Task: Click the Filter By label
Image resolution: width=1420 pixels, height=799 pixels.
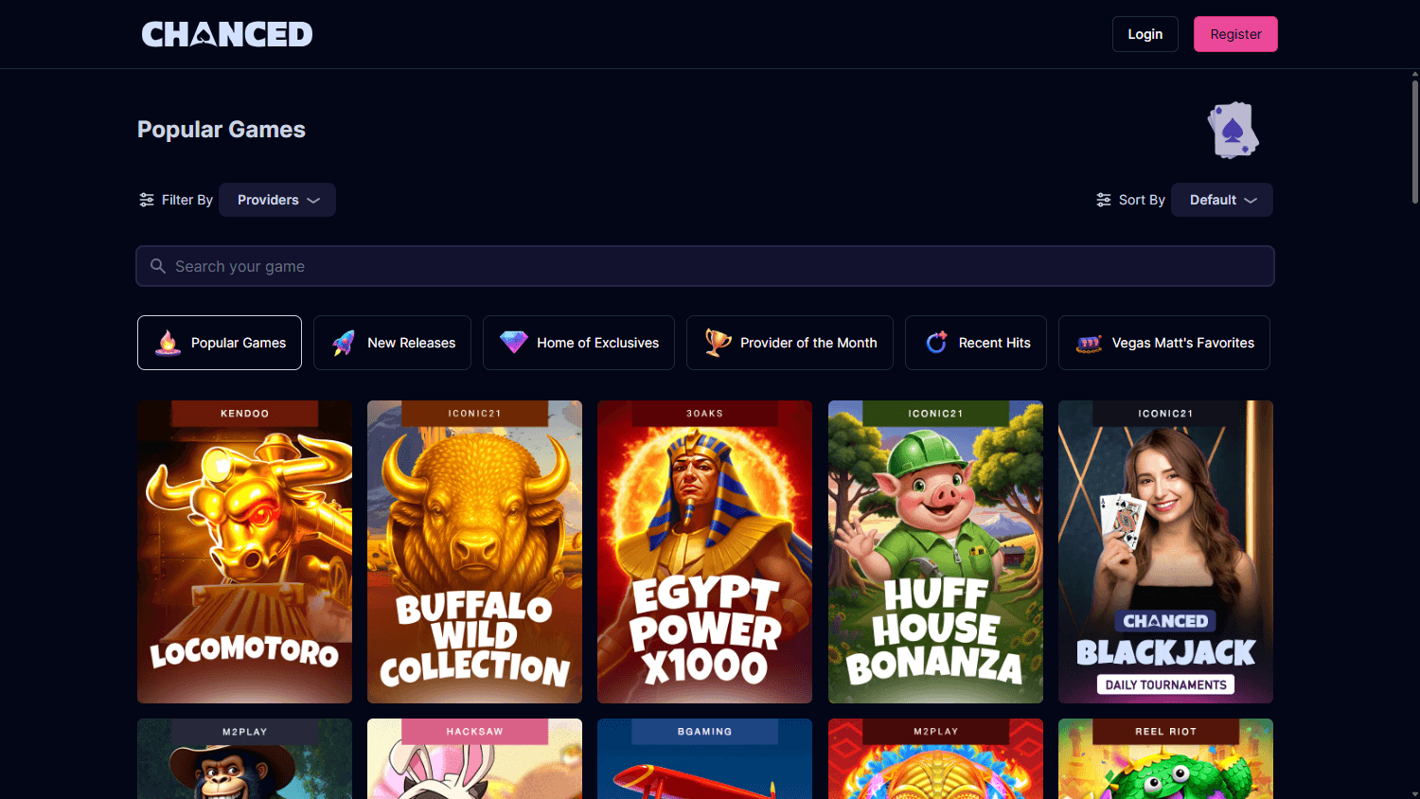Action: [187, 200]
